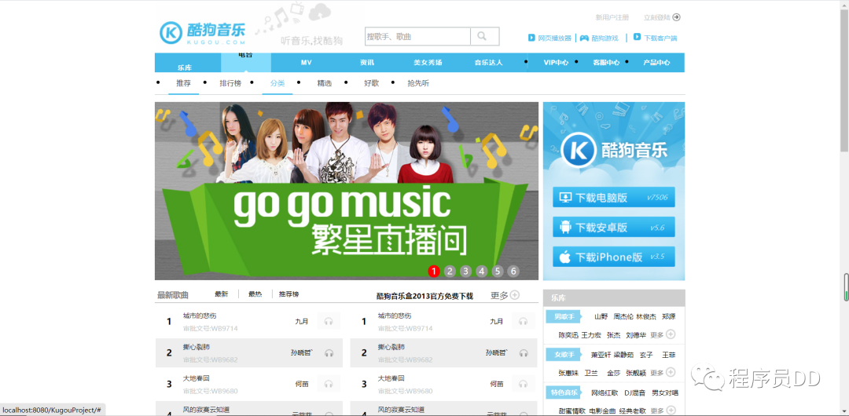Select carousel slide indicator 2
The image size is (849, 416).
450,272
